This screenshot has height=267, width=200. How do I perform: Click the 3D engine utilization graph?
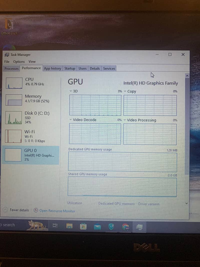(95, 105)
